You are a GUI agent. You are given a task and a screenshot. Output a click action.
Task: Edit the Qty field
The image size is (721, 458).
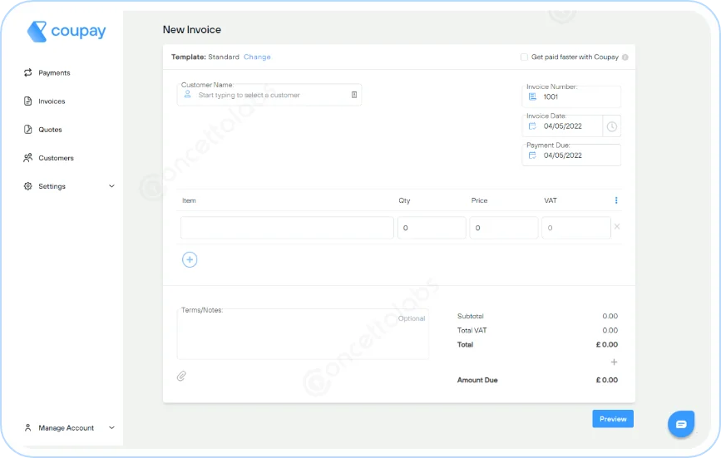[432, 228]
